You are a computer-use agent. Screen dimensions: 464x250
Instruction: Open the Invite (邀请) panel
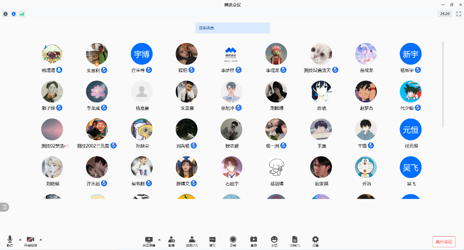[x=171, y=242]
